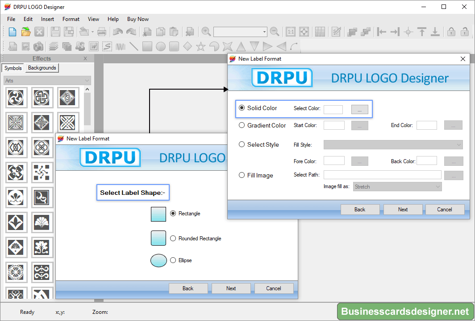Click the fit to window icon
This screenshot has height=321, width=475.
(x=304, y=32)
